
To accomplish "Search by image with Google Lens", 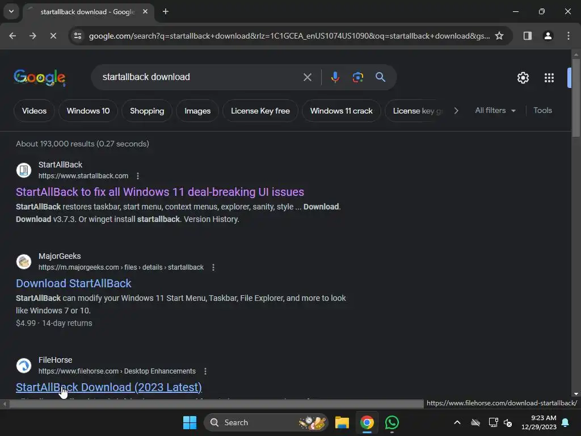I will [357, 77].
